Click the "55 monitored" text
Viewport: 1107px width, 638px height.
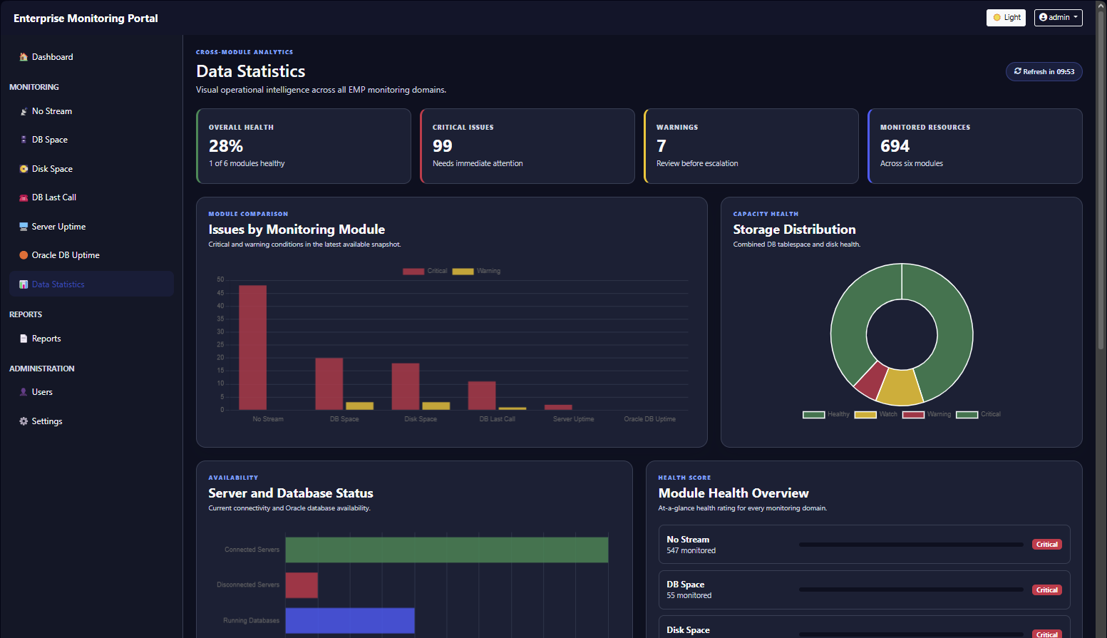pyautogui.click(x=689, y=595)
